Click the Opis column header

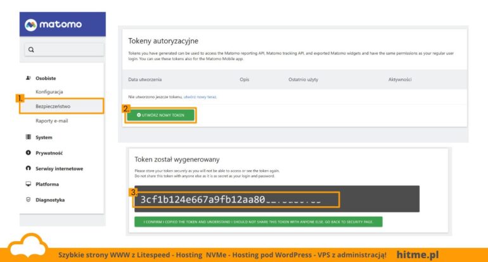tap(244, 79)
